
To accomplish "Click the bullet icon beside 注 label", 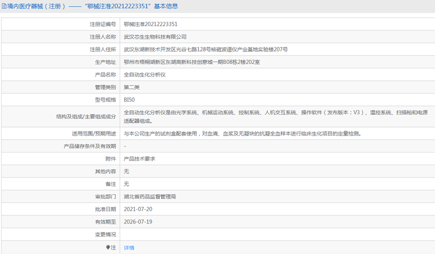I will pyautogui.click(x=108, y=247).
